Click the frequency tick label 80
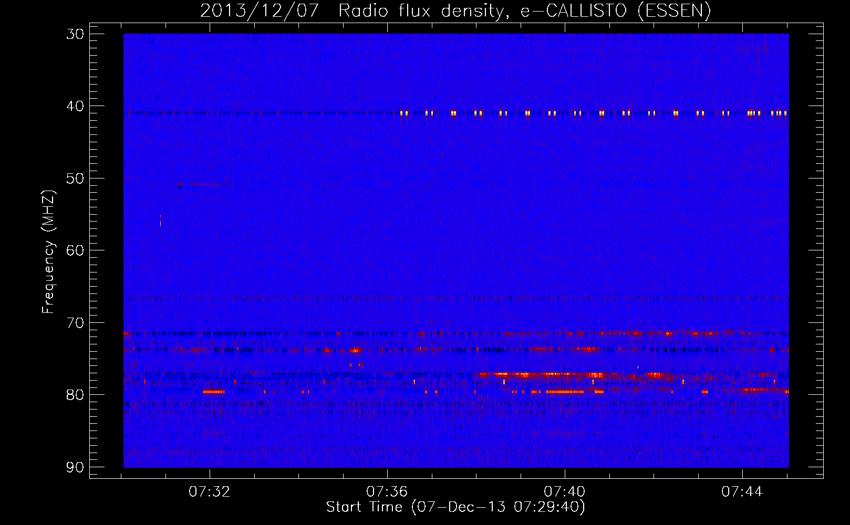 pyautogui.click(x=75, y=394)
